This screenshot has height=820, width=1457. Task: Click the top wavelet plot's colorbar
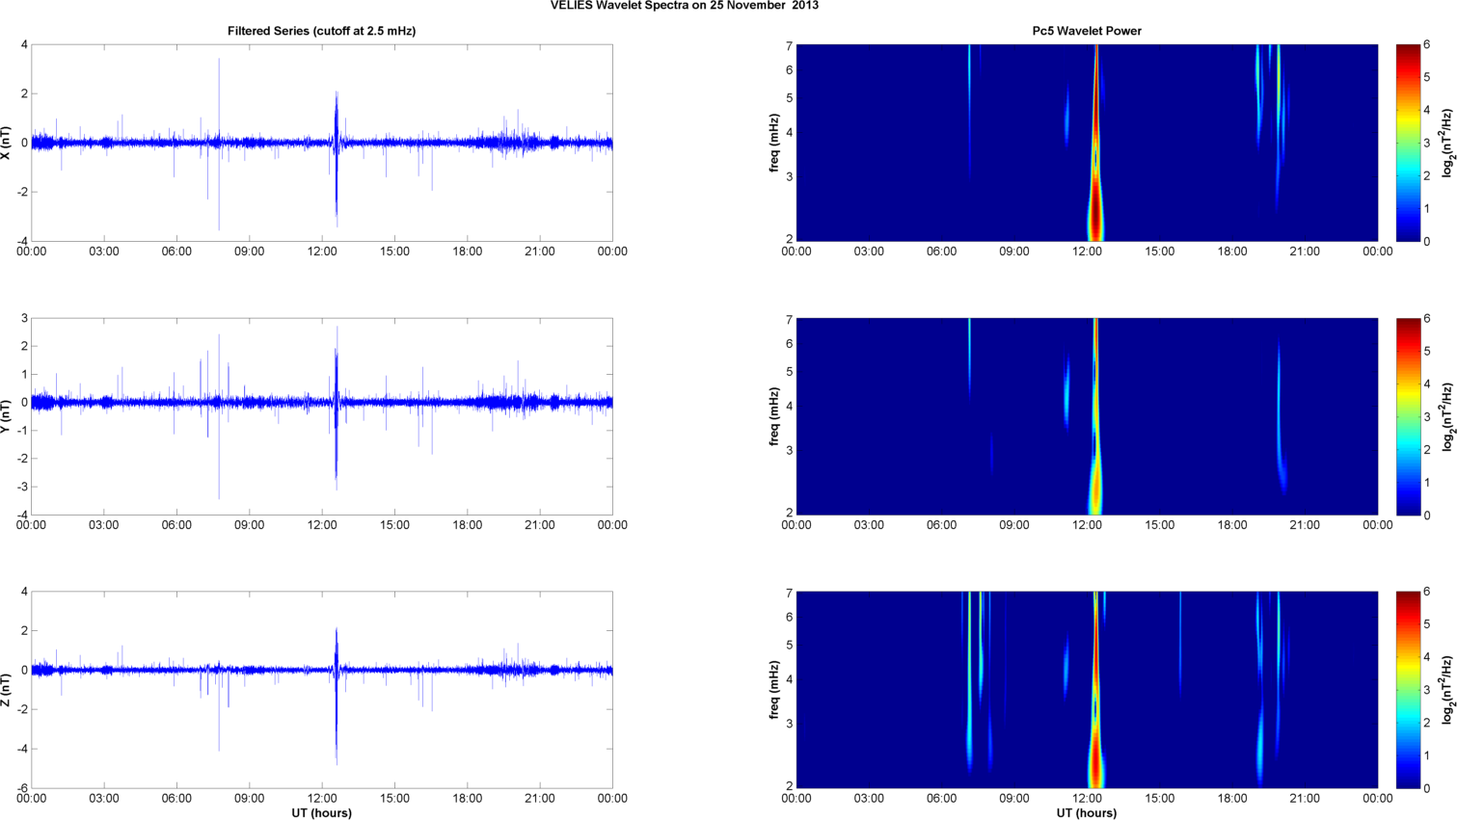(x=1408, y=143)
